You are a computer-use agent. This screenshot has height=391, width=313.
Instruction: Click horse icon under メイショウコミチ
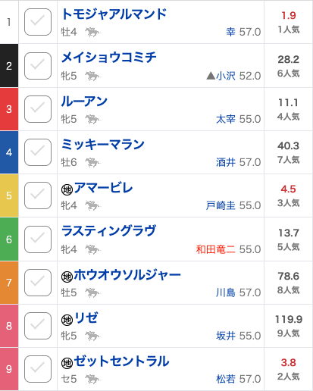[92, 76]
